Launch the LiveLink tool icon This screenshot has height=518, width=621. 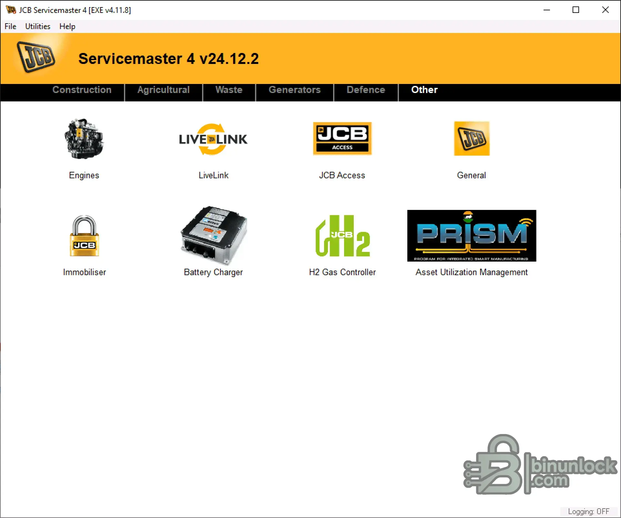(x=213, y=139)
